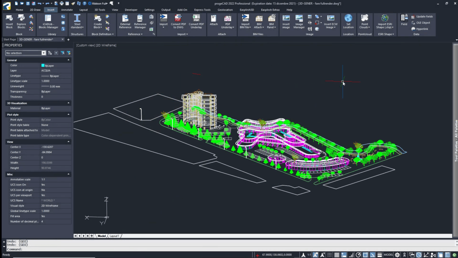Image resolution: width=458 pixels, height=258 pixels.
Task: Select the Image Manager tool
Action: [x=299, y=21]
